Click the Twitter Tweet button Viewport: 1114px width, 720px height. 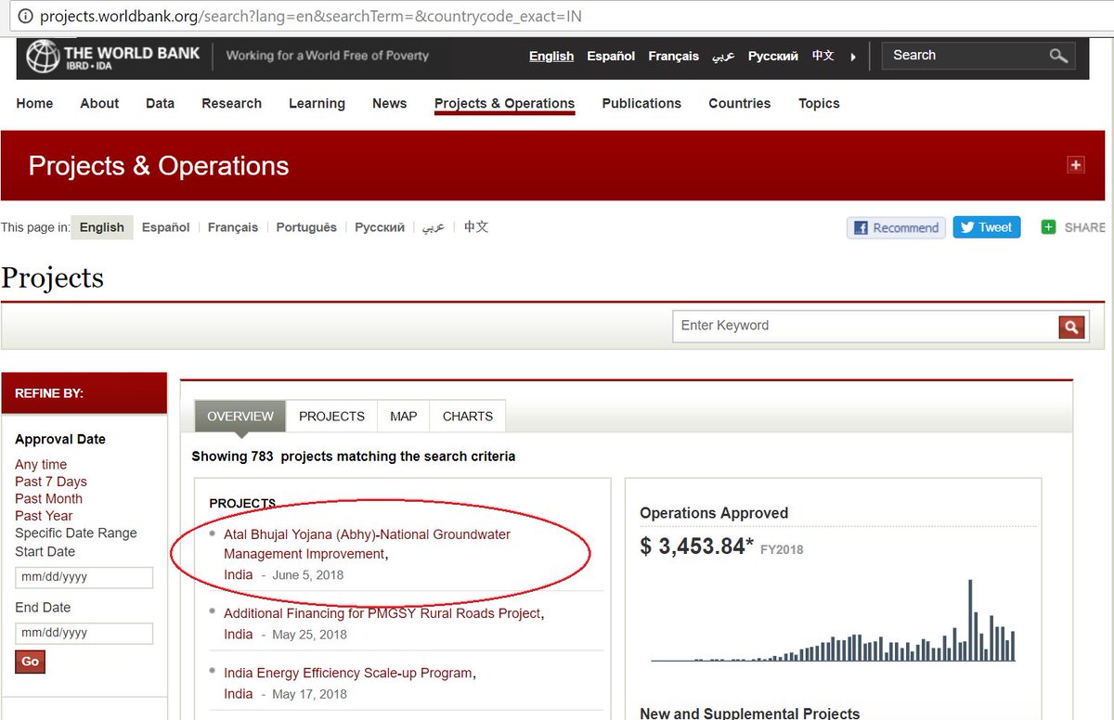[986, 227]
